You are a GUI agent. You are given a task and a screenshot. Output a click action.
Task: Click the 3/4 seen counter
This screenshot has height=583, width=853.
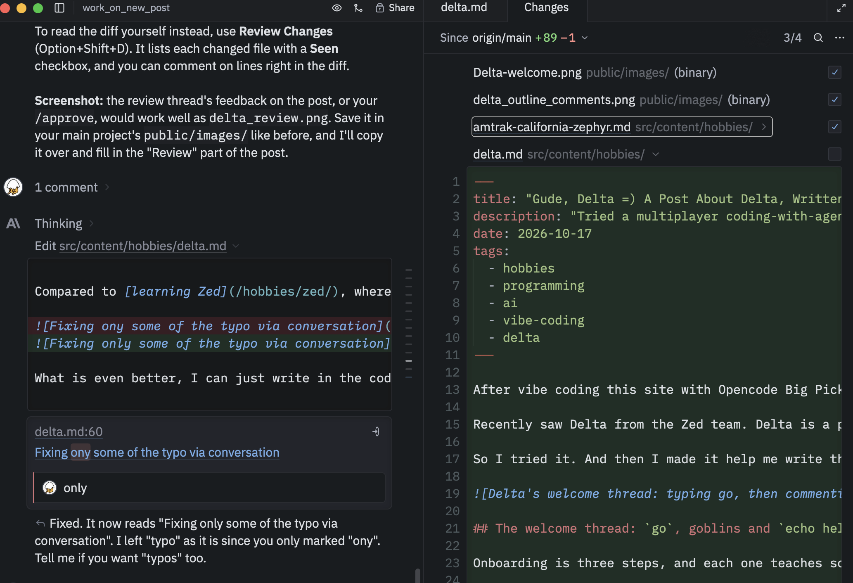[x=792, y=38]
